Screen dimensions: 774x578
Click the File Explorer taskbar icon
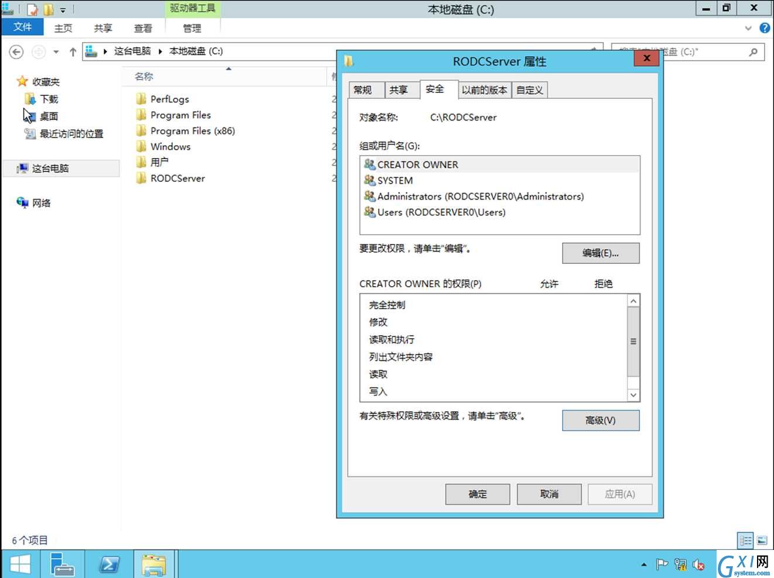[x=155, y=565]
